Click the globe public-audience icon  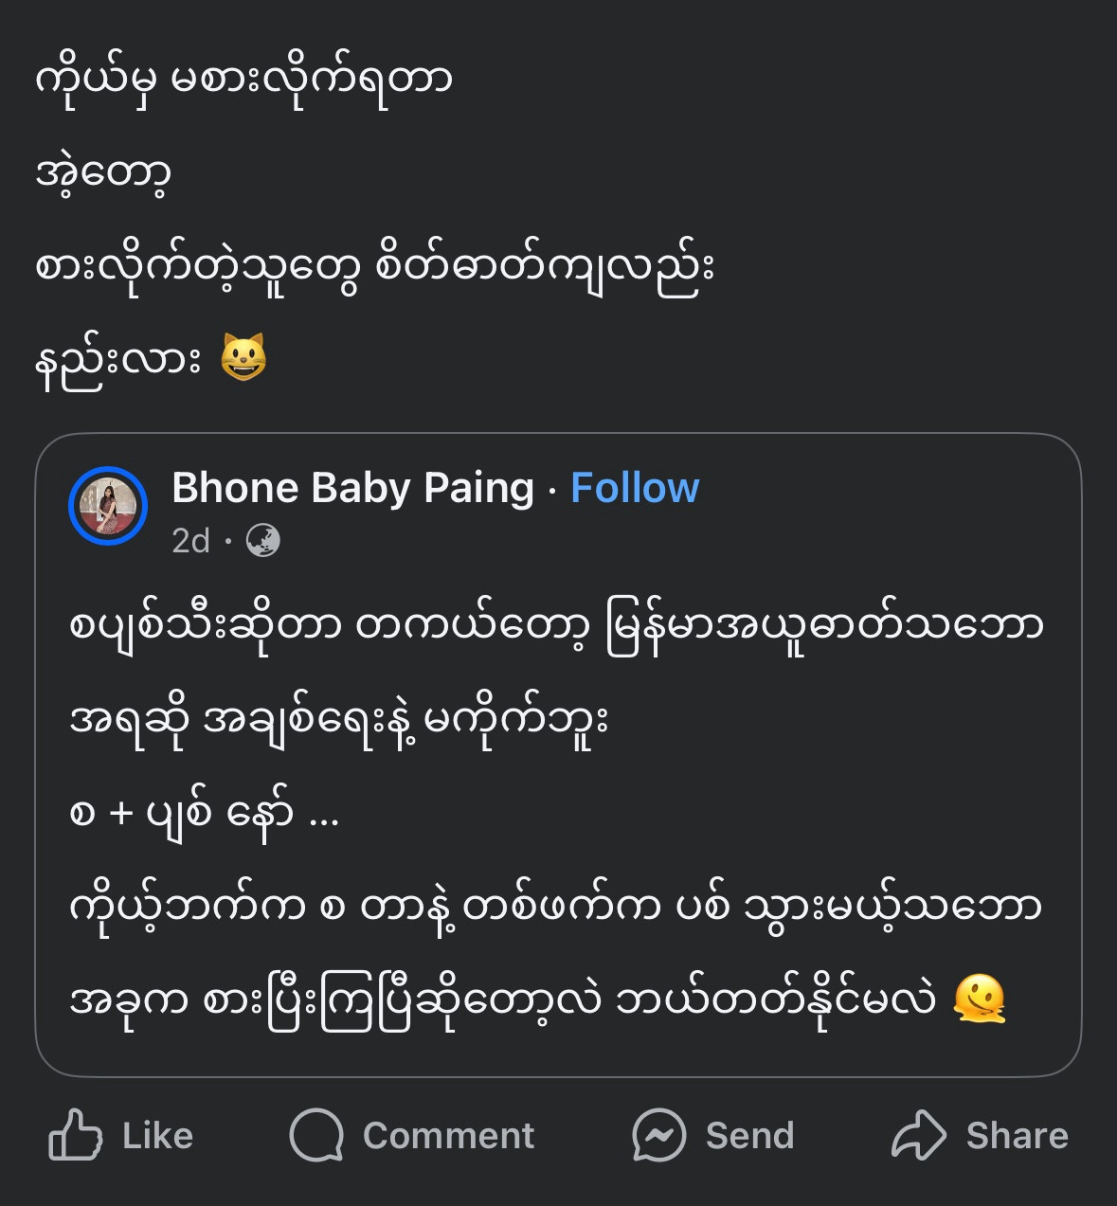262,541
